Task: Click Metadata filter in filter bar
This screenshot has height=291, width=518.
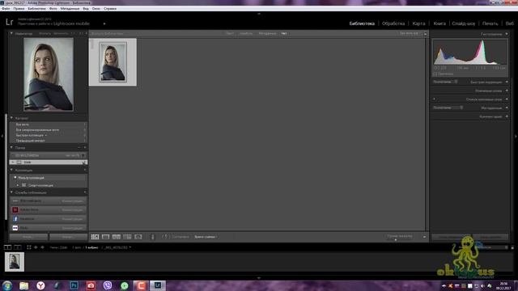Action: (267, 33)
